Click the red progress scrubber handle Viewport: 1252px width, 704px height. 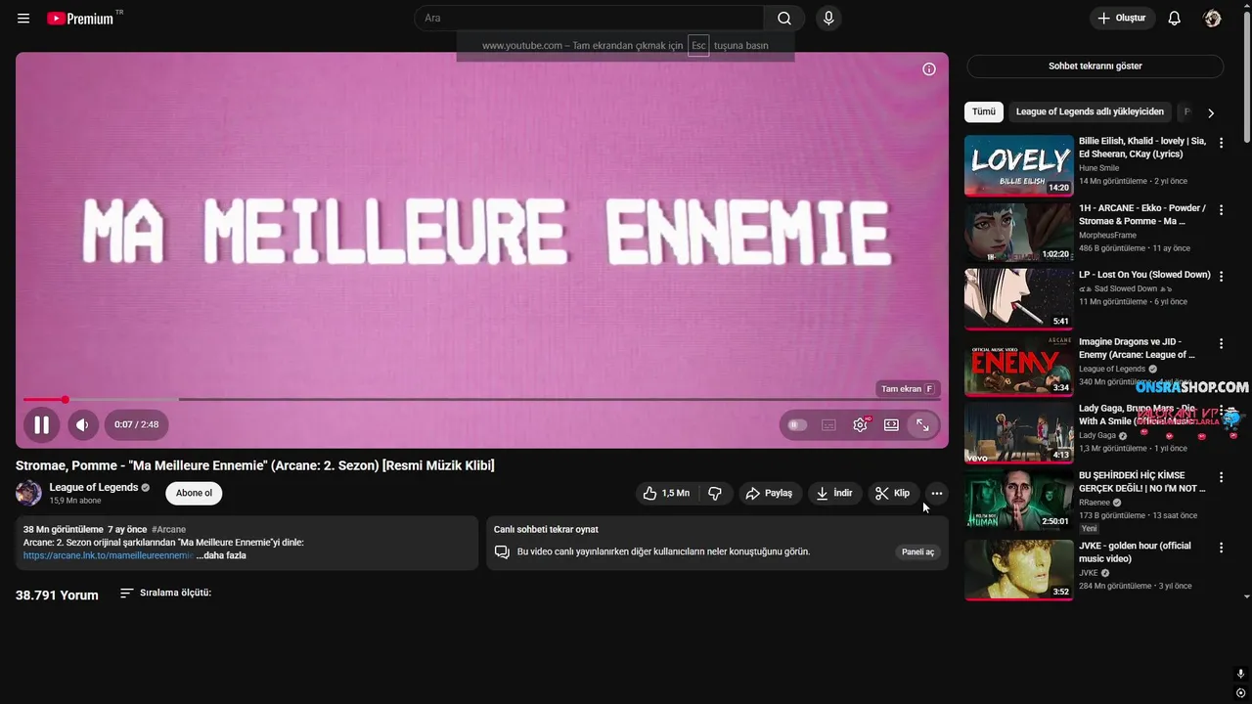[65, 399]
